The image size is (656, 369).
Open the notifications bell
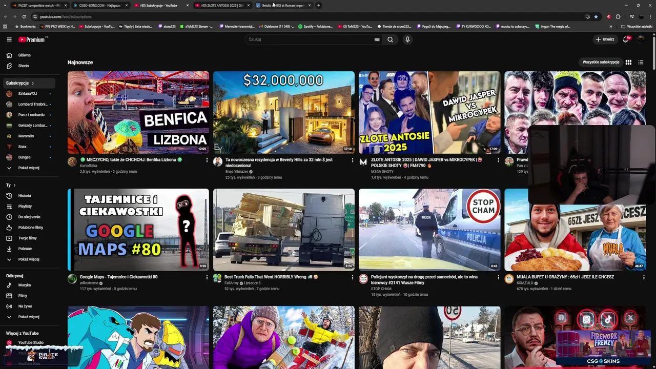coord(626,39)
